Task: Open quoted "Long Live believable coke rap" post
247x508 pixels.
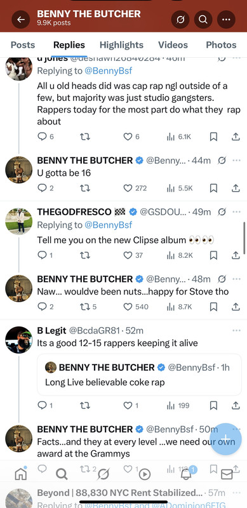Action: coord(140,375)
